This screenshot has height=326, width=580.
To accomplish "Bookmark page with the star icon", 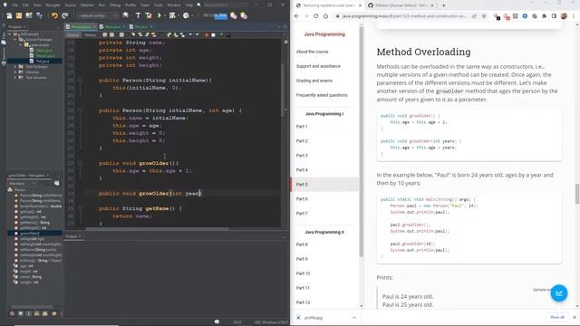I will pos(483,16).
